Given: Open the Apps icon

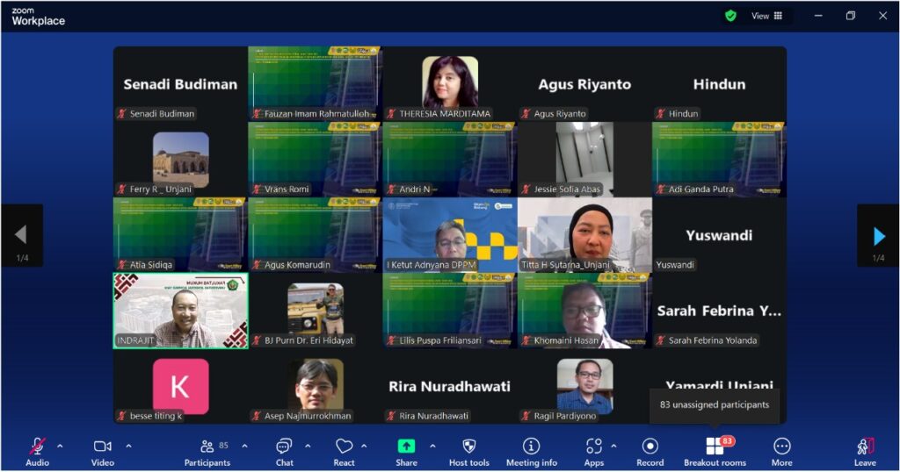Looking at the screenshot, I should [594, 451].
